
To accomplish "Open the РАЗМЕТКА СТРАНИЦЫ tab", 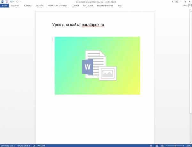I will (57, 6).
